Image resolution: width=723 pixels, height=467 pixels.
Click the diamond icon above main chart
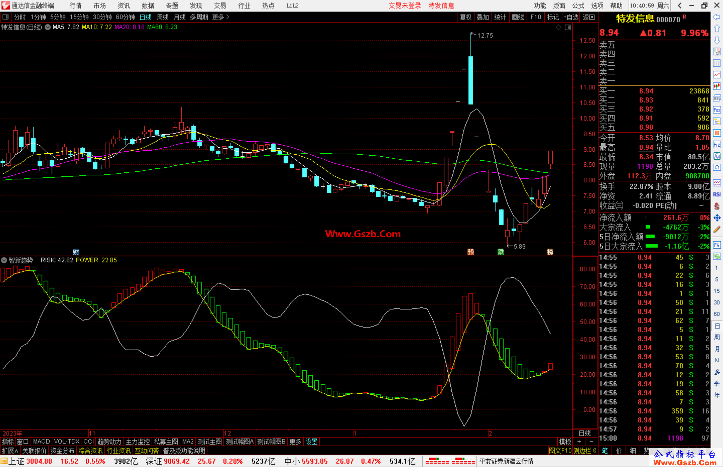[558, 27]
